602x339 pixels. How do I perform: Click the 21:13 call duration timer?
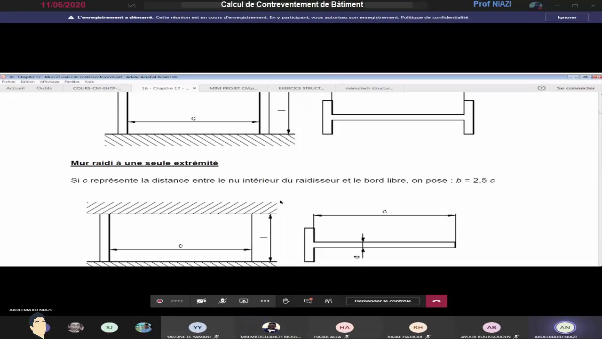[176, 301]
